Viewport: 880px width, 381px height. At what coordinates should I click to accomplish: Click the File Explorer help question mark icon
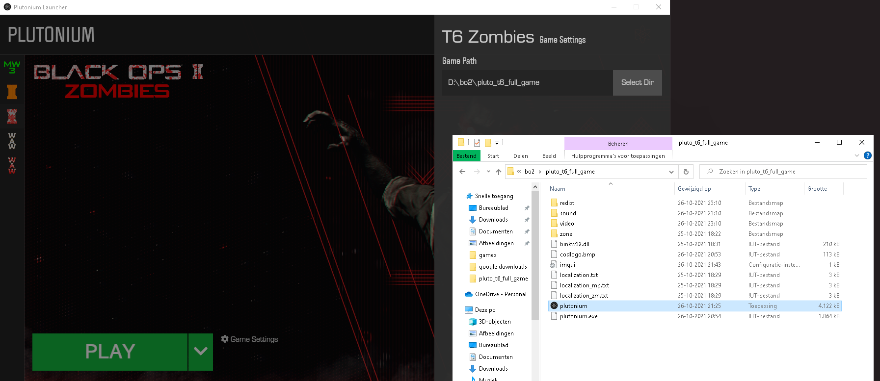pyautogui.click(x=868, y=155)
